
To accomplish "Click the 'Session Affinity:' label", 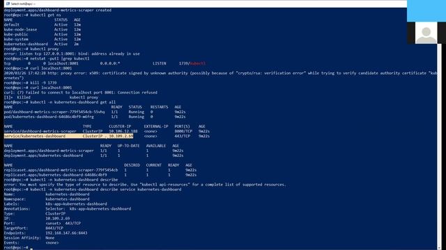I will [x=22, y=237].
